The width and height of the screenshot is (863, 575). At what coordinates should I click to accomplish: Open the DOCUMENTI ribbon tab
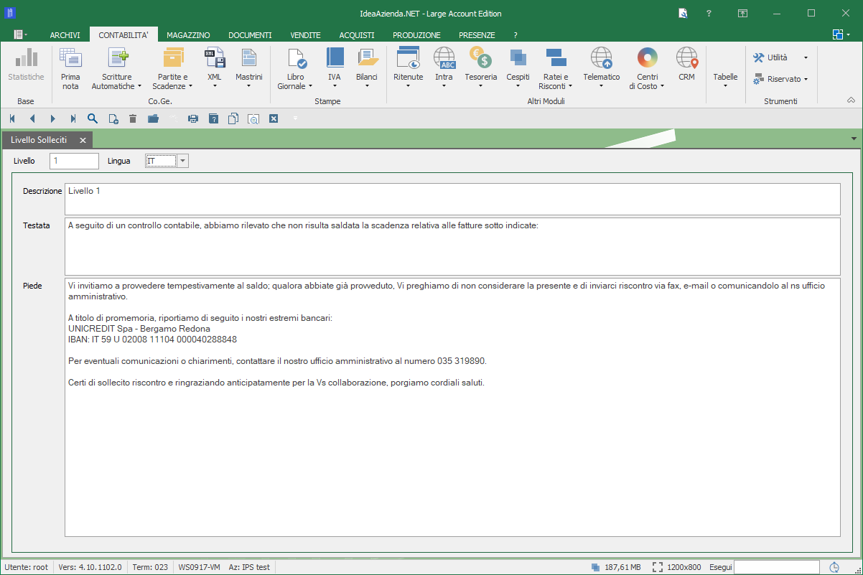(x=250, y=34)
